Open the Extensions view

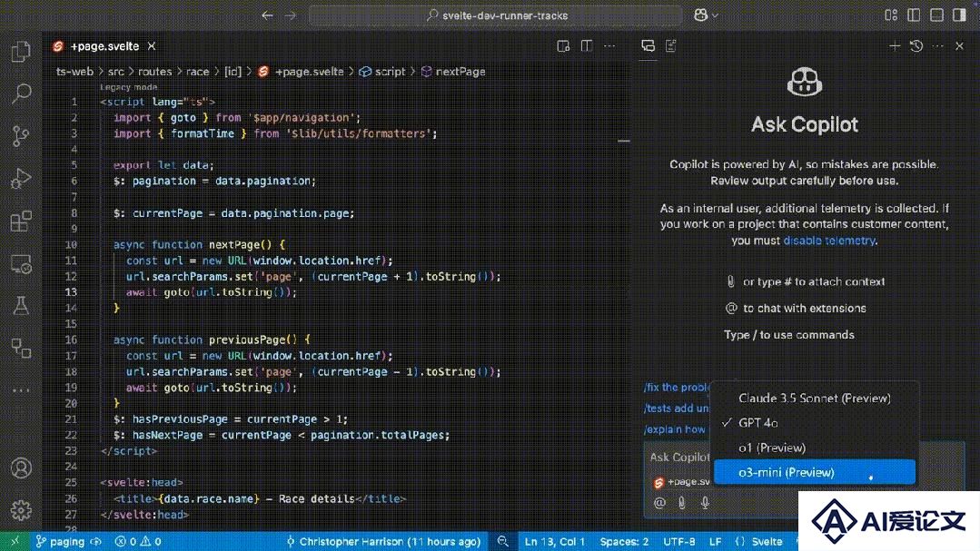coord(21,221)
